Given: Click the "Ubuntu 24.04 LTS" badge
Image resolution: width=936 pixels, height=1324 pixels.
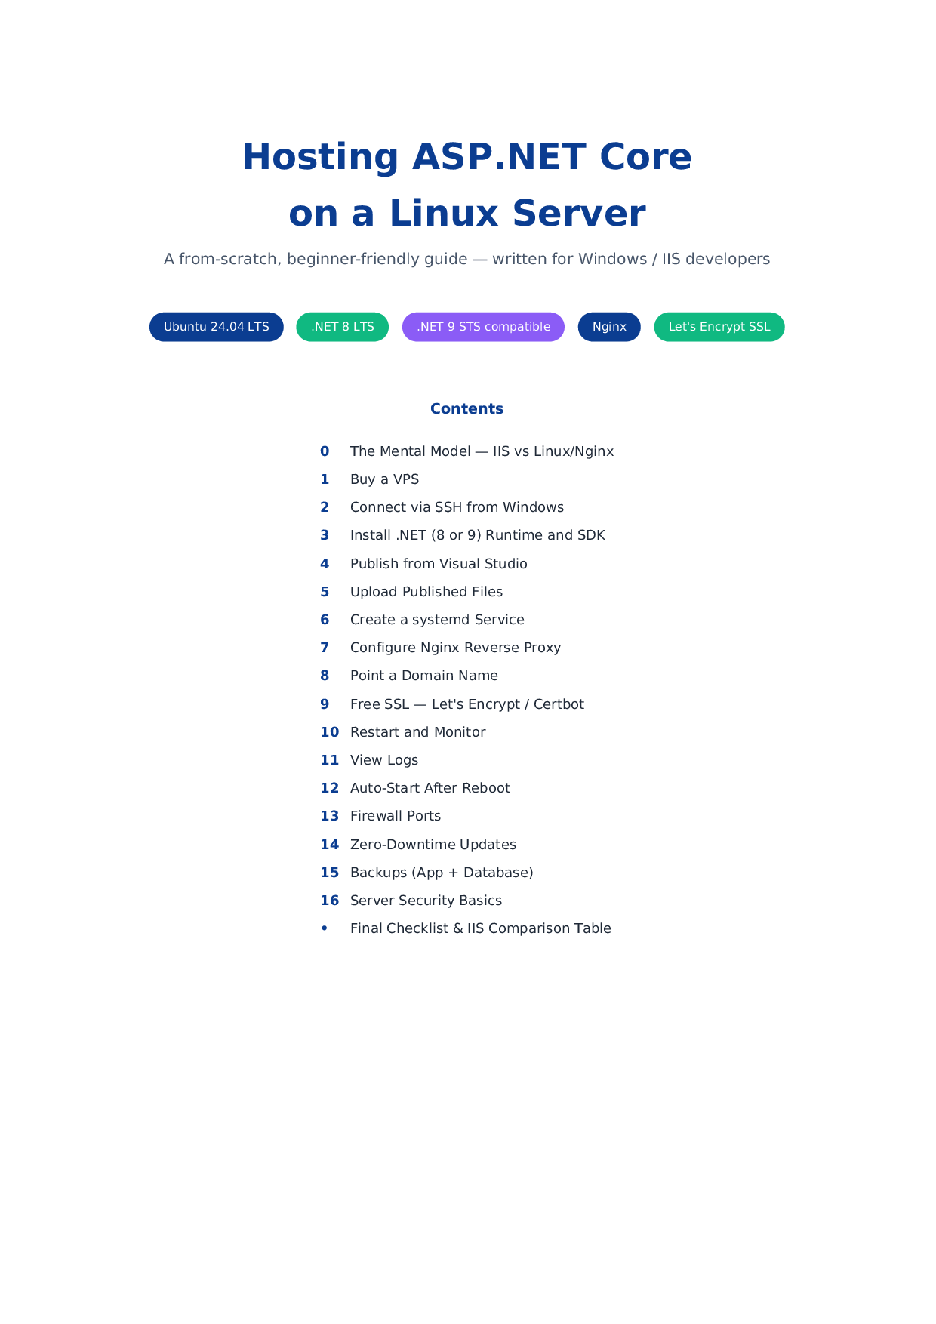Looking at the screenshot, I should tap(217, 327).
